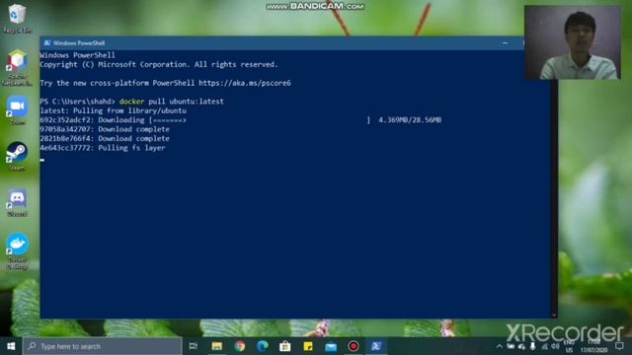The image size is (632, 355).
Task: Open Task View from the taskbar
Action: click(194, 346)
